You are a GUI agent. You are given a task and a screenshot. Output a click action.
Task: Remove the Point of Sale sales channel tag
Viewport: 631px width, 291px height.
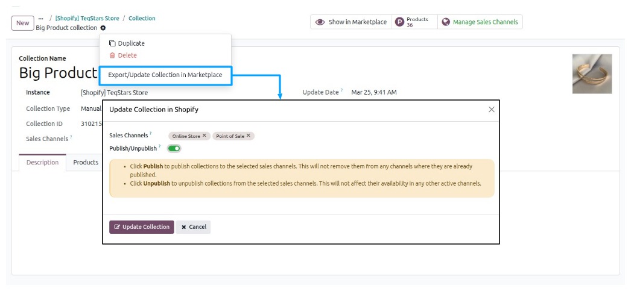click(x=249, y=136)
